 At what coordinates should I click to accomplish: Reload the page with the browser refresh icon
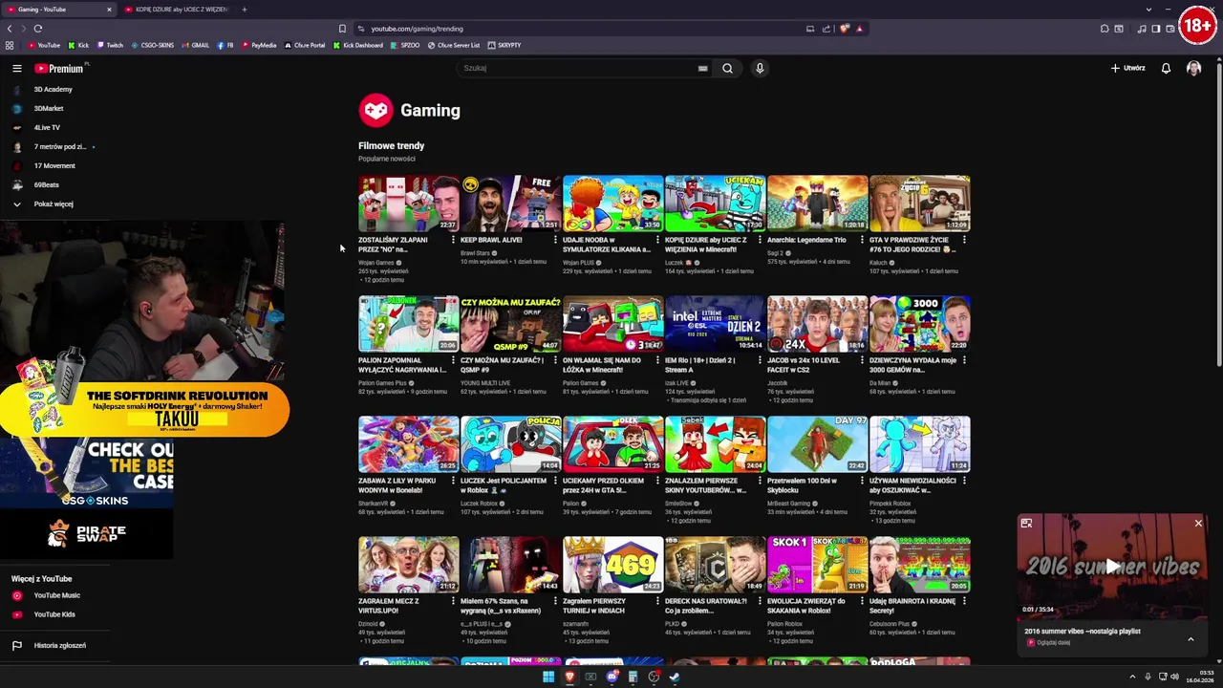[x=38, y=29]
